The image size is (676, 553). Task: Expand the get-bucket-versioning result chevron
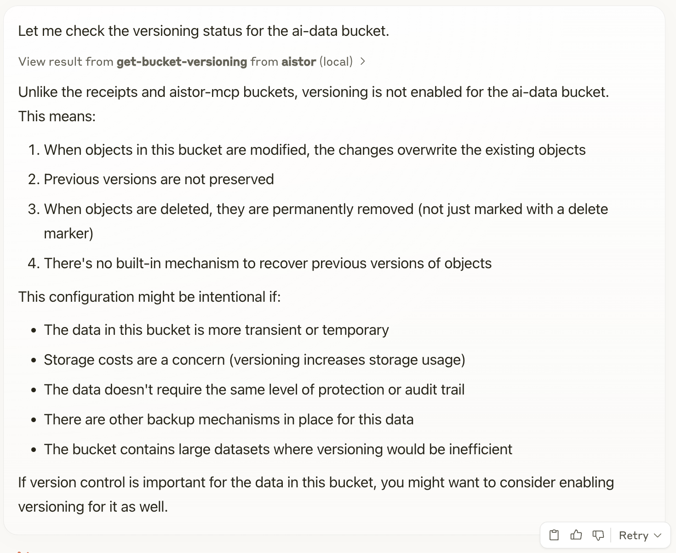pos(363,61)
